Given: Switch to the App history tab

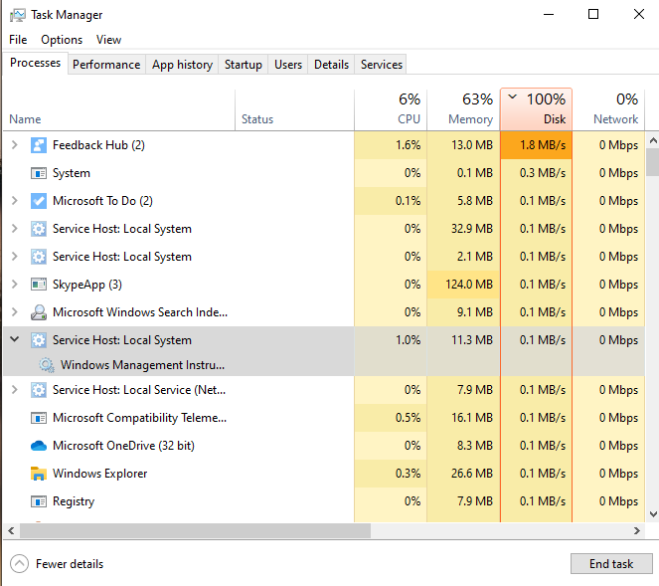Looking at the screenshot, I should pyautogui.click(x=182, y=65).
